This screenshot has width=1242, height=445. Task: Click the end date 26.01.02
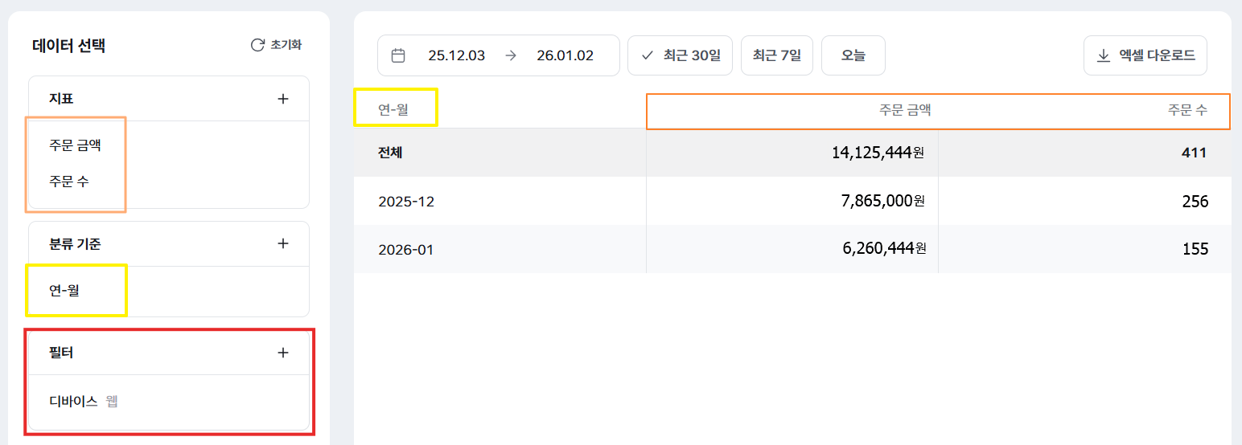pos(565,55)
